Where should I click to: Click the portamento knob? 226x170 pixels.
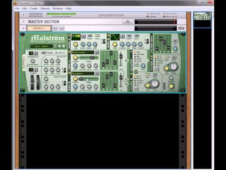point(32,61)
